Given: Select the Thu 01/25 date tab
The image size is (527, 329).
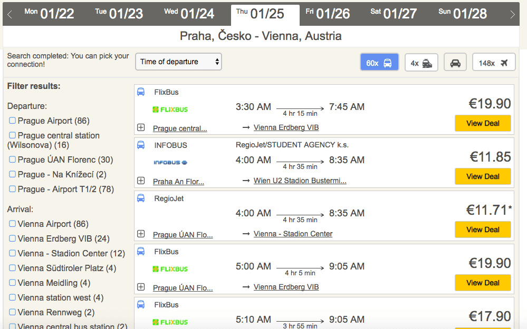Looking at the screenshot, I should pyautogui.click(x=265, y=15).
